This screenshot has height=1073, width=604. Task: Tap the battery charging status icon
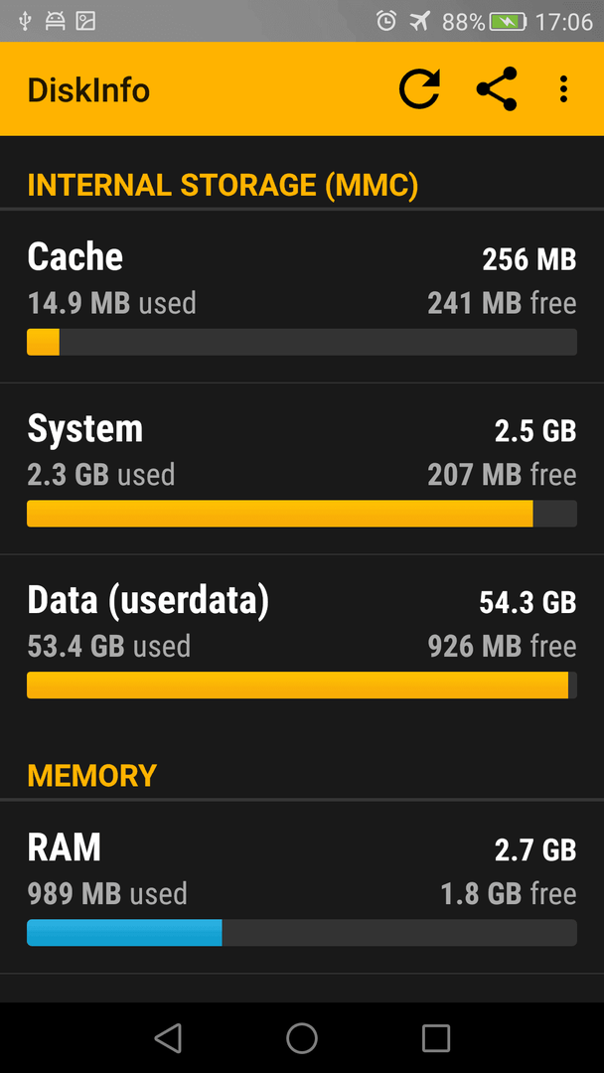508,22
